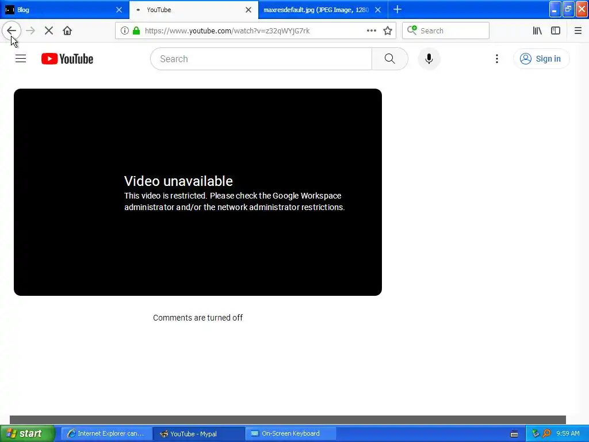Select YouTube - Mypal taskbar button
Viewport: 589px width, 442px height.
pyautogui.click(x=199, y=433)
